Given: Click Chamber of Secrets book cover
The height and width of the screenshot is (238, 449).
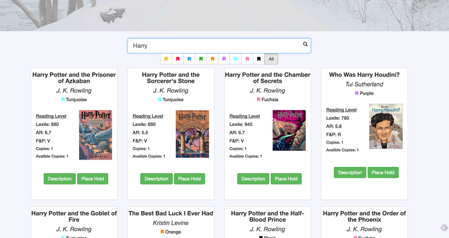Looking at the screenshot, I should 289,130.
